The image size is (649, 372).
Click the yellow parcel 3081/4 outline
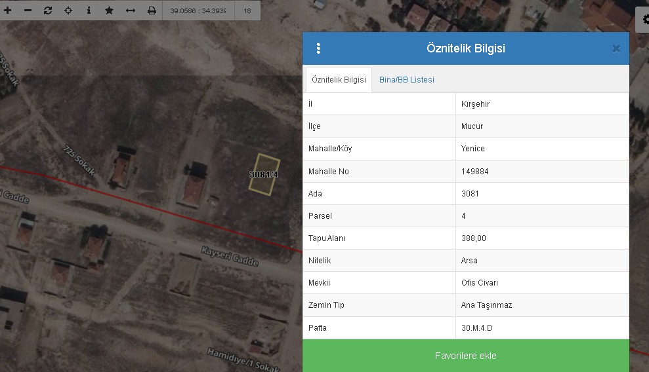click(265, 174)
